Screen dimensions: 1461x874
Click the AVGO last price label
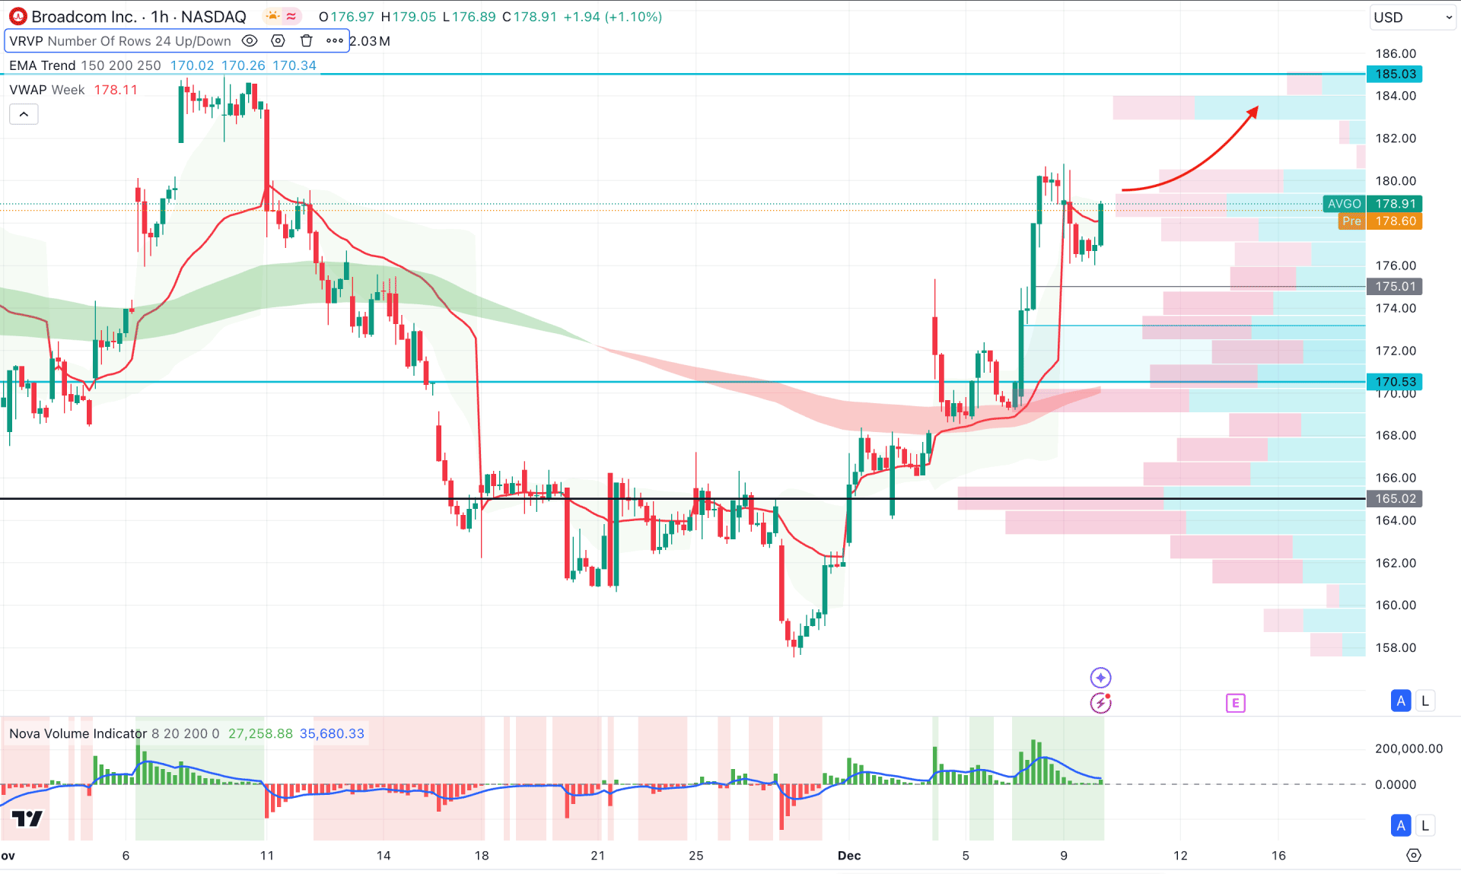pyautogui.click(x=1373, y=204)
